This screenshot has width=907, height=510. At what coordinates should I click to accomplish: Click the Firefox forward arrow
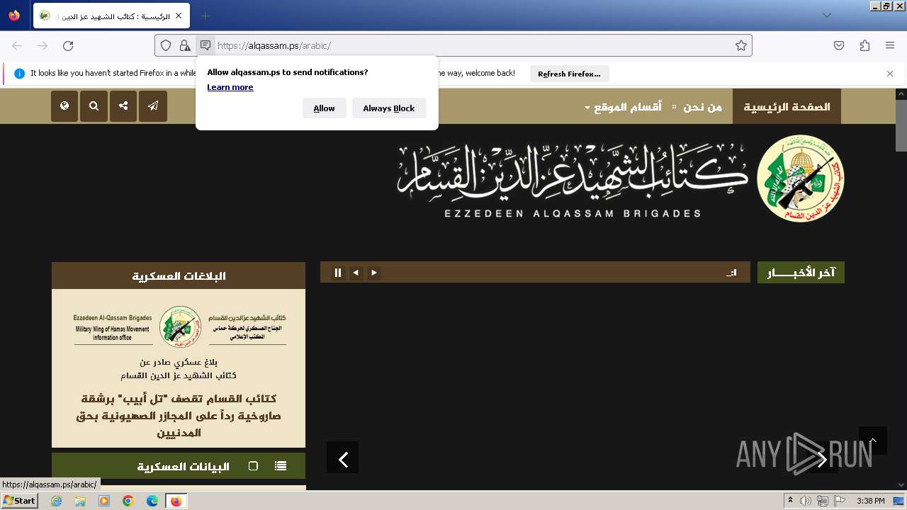coord(43,45)
